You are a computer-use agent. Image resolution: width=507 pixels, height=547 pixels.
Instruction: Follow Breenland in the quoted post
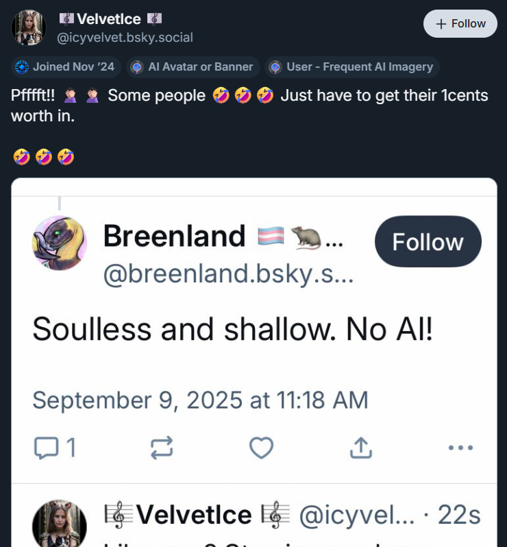pos(428,241)
